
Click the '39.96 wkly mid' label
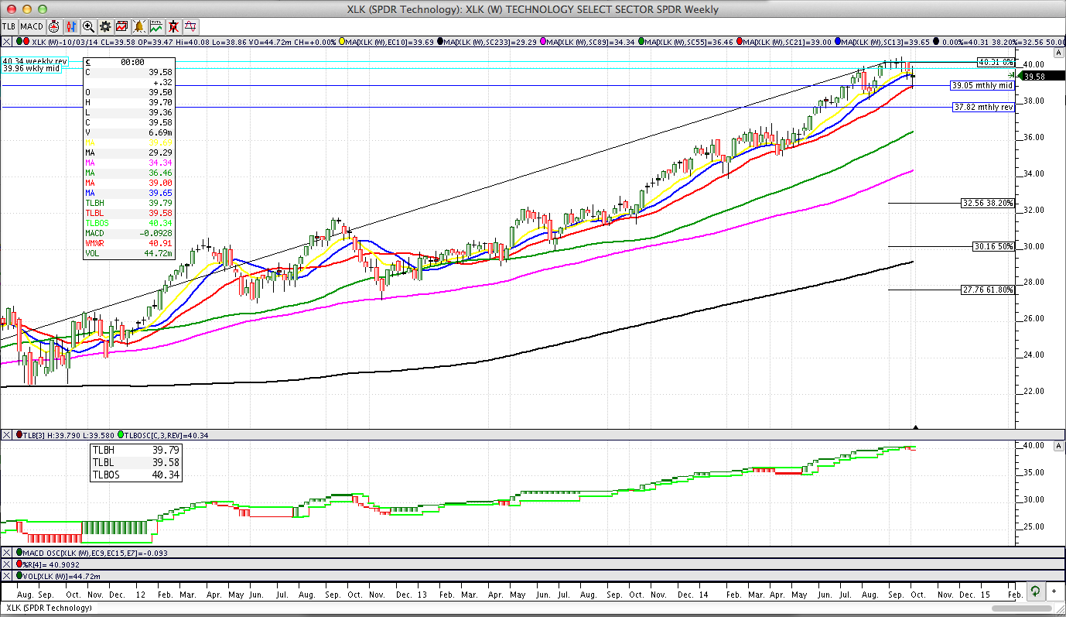point(32,68)
